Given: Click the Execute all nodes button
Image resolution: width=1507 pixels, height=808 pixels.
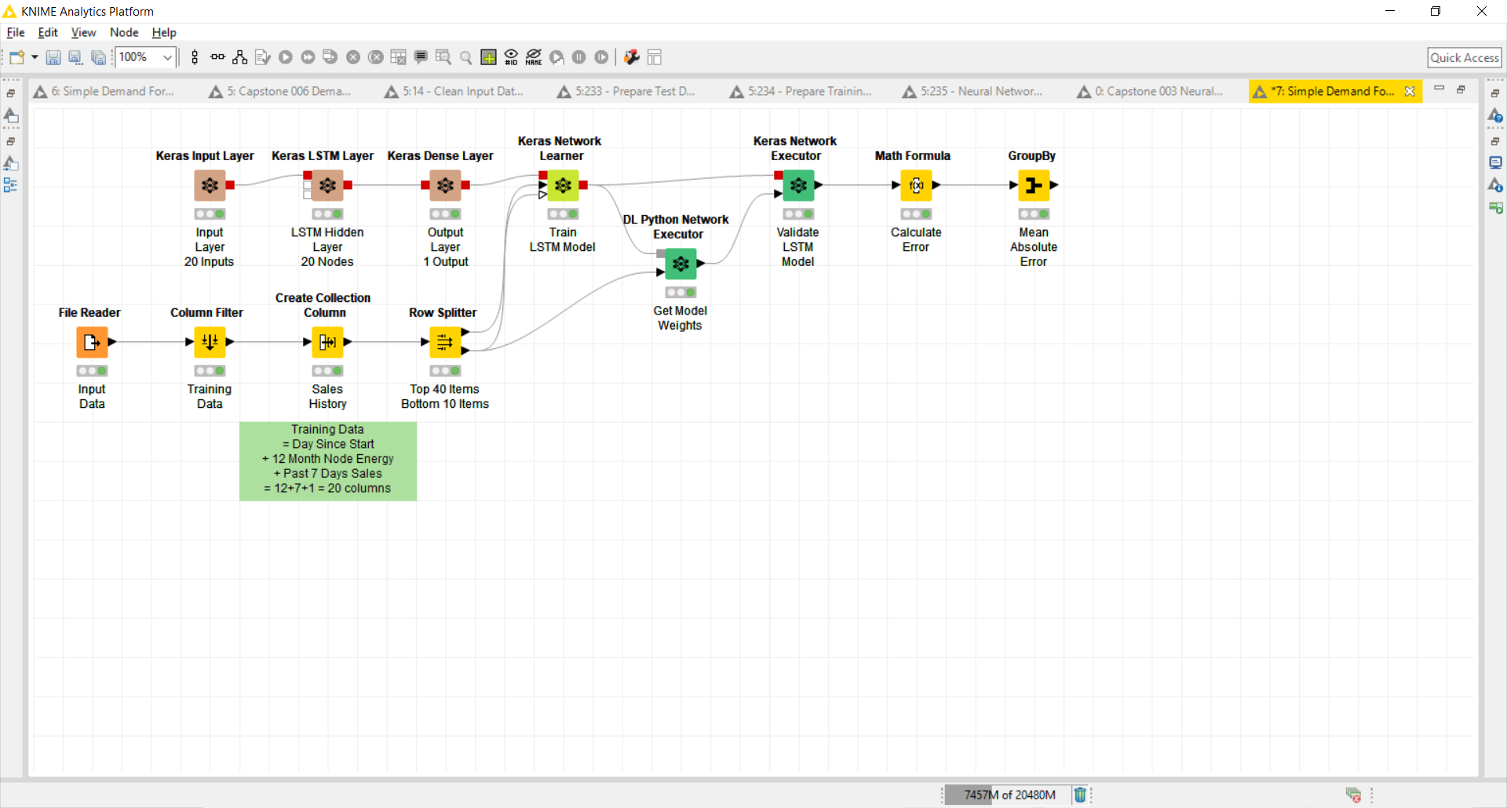Looking at the screenshot, I should coord(308,57).
